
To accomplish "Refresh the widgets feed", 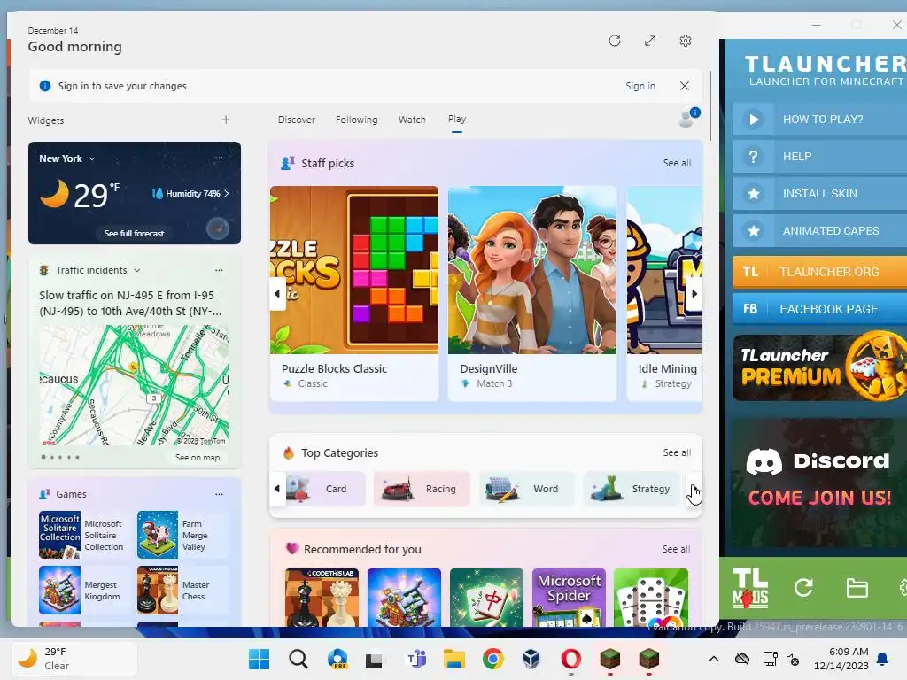I will 615,41.
